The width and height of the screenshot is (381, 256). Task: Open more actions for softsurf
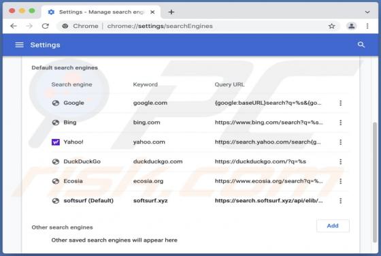click(x=340, y=201)
